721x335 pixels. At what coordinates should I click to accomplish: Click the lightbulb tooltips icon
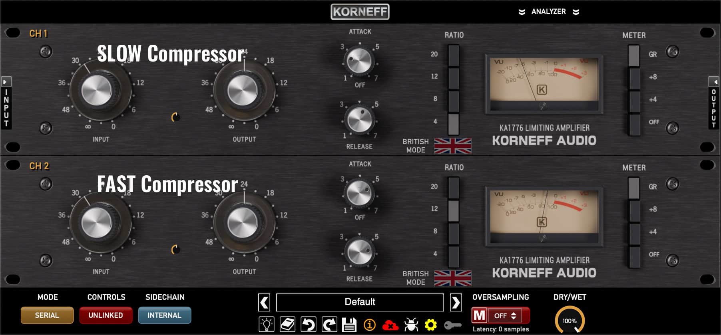coord(267,324)
